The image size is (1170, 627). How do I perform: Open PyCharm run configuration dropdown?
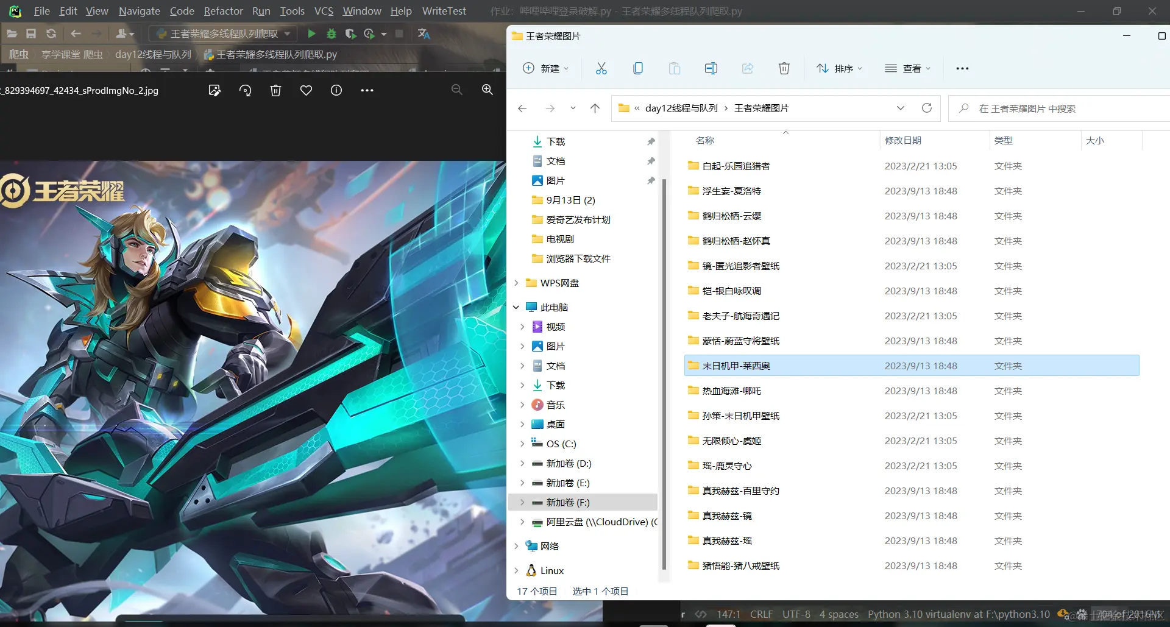pyautogui.click(x=224, y=34)
